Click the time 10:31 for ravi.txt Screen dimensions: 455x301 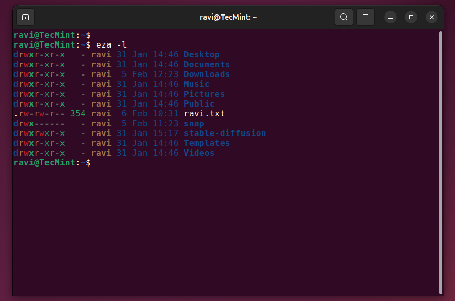coord(165,114)
